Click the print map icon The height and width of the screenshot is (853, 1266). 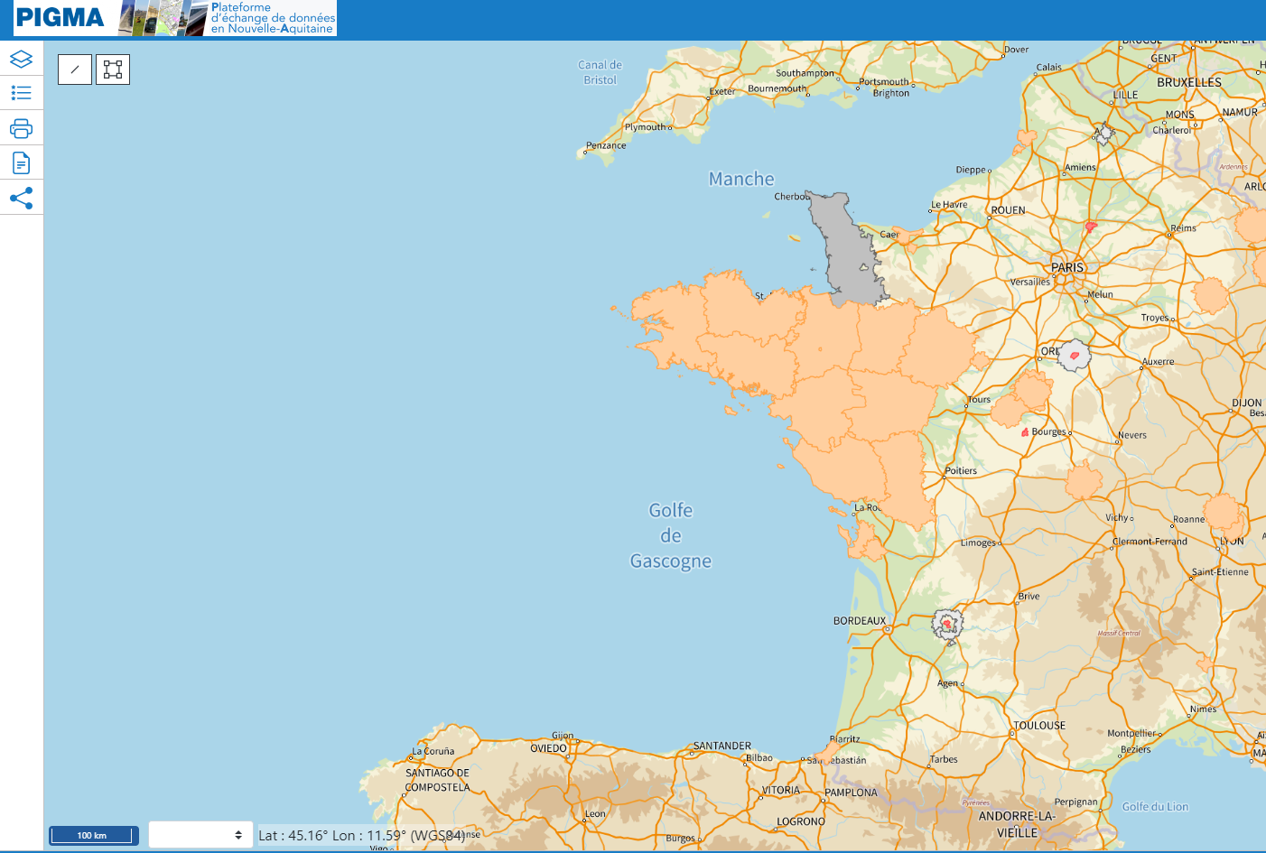[21, 128]
